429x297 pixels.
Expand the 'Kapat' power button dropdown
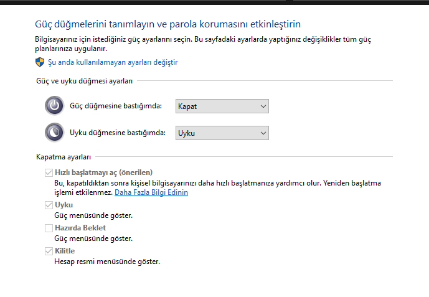click(x=222, y=106)
